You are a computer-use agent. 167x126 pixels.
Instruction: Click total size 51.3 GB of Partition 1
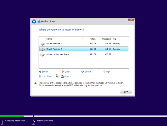click(x=93, y=44)
